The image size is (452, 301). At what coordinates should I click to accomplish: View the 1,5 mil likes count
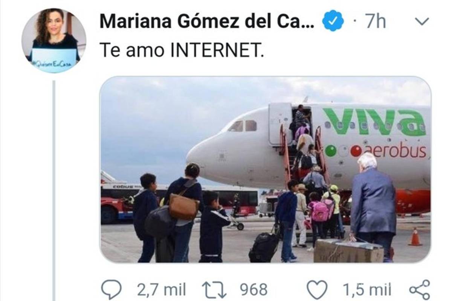tap(367, 290)
